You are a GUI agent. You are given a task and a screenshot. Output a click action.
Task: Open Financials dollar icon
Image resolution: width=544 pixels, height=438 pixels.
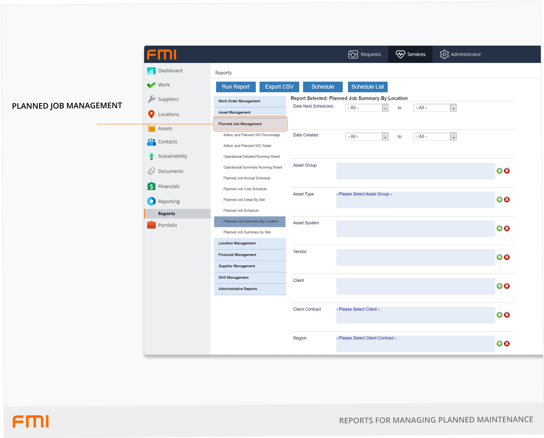[x=151, y=186]
